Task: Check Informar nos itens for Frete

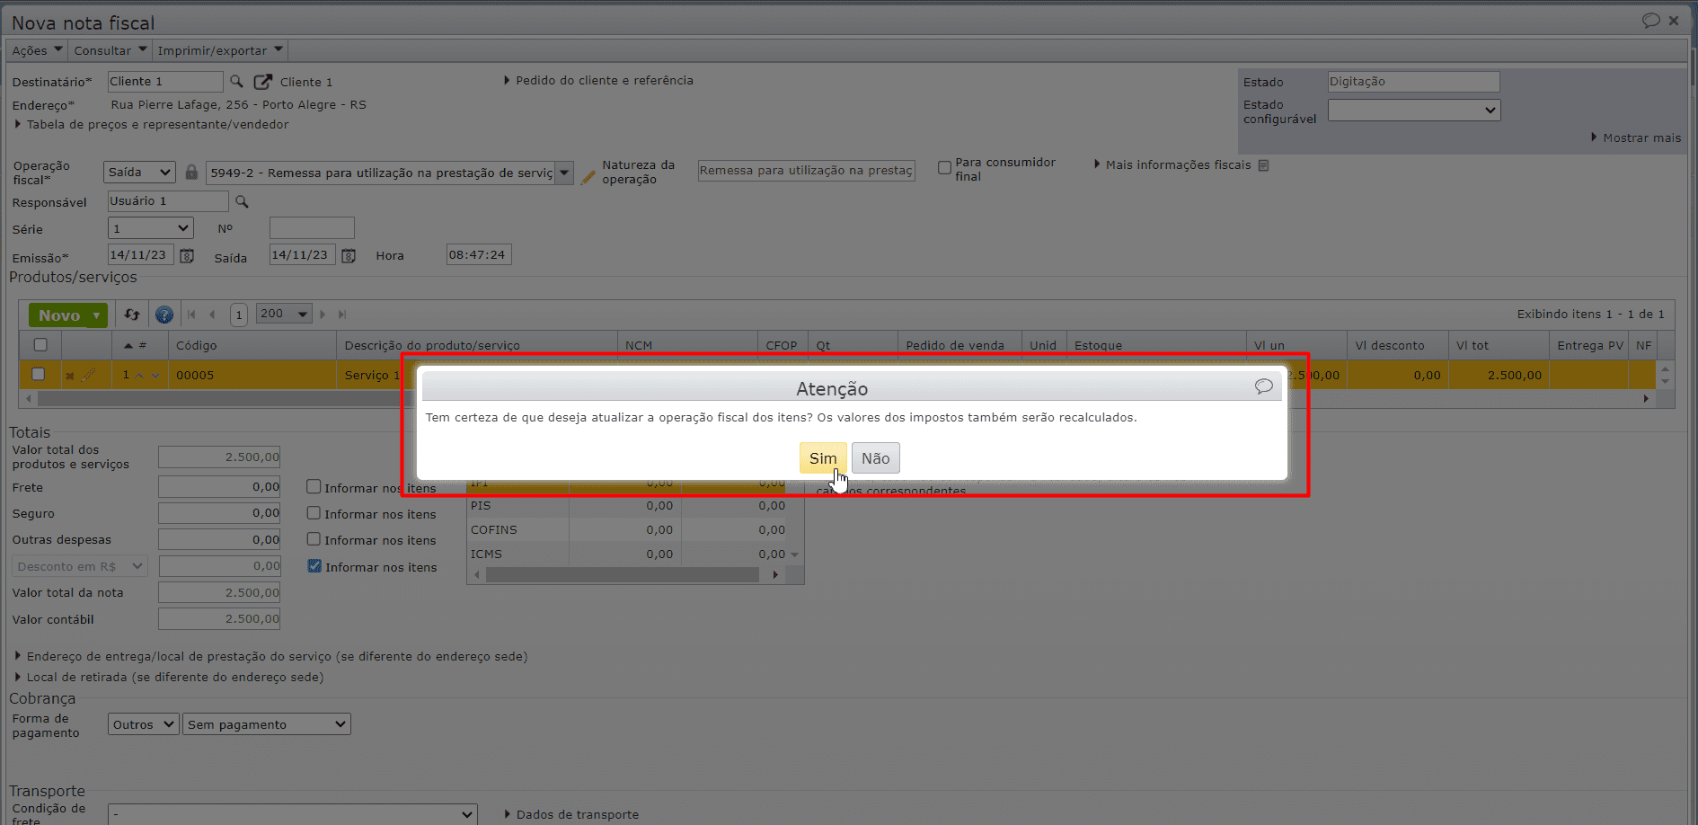Action: pyautogui.click(x=314, y=487)
